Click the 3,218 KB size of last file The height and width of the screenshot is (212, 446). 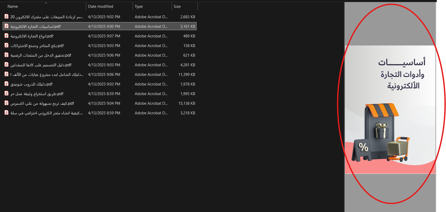pos(188,113)
